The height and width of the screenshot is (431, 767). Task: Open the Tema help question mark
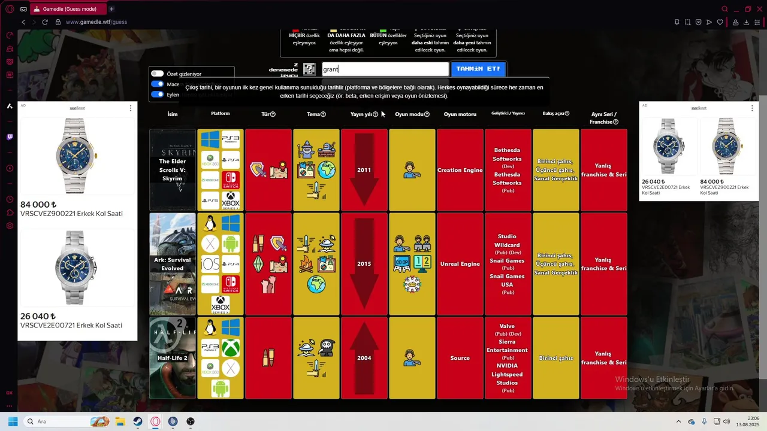[324, 114]
